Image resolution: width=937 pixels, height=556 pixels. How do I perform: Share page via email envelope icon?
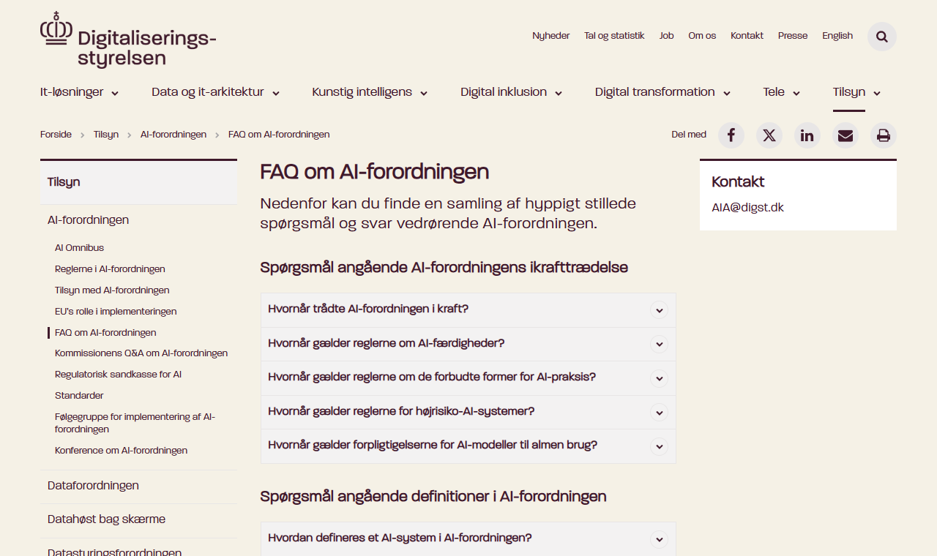click(x=845, y=135)
